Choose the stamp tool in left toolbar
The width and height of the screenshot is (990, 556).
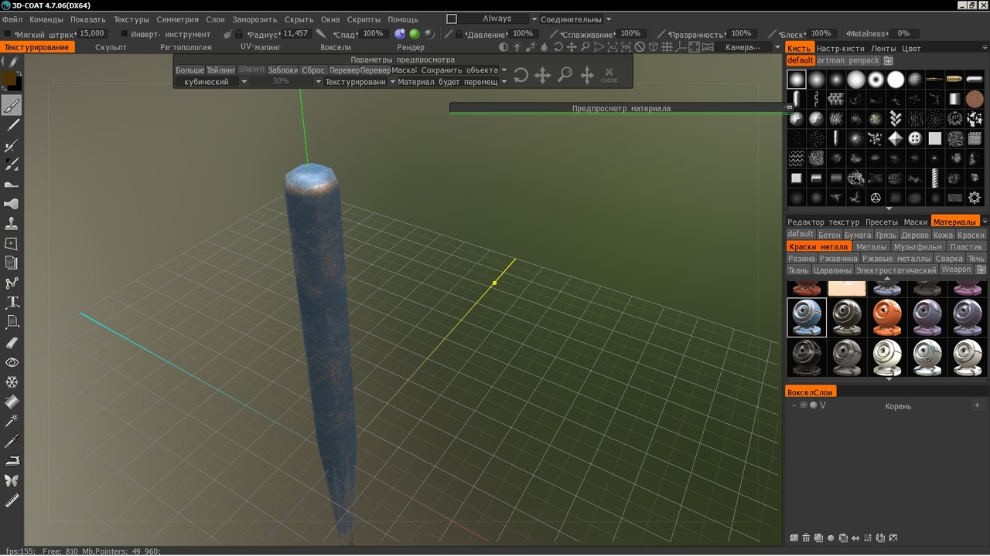(x=12, y=223)
